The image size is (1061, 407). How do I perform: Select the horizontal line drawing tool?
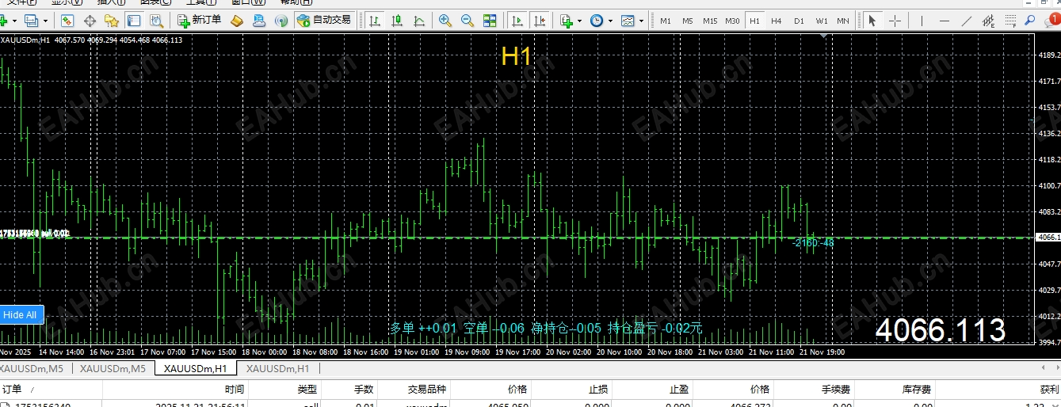pyautogui.click(x=944, y=20)
